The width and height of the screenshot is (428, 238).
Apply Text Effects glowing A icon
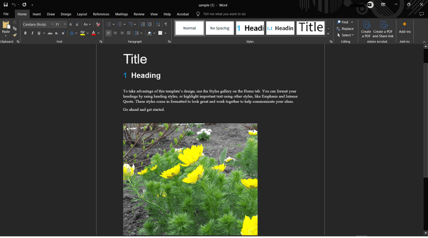pos(71,33)
